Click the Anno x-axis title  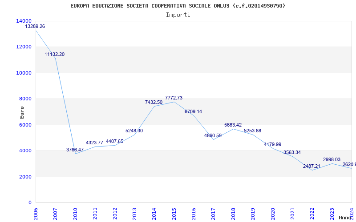coord(346,218)
